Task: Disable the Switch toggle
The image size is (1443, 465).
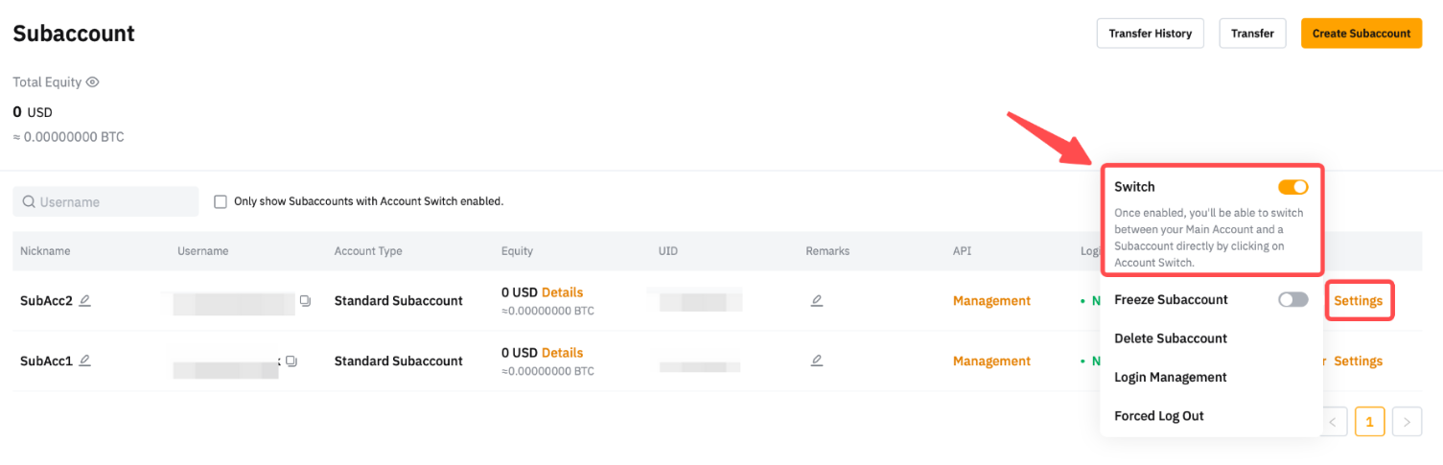Action: point(1292,187)
